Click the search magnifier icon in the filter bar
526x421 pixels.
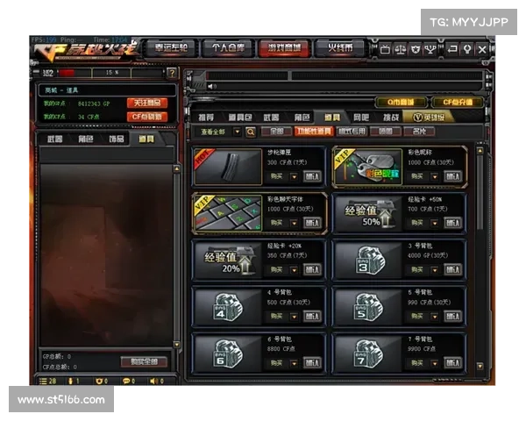click(251, 132)
